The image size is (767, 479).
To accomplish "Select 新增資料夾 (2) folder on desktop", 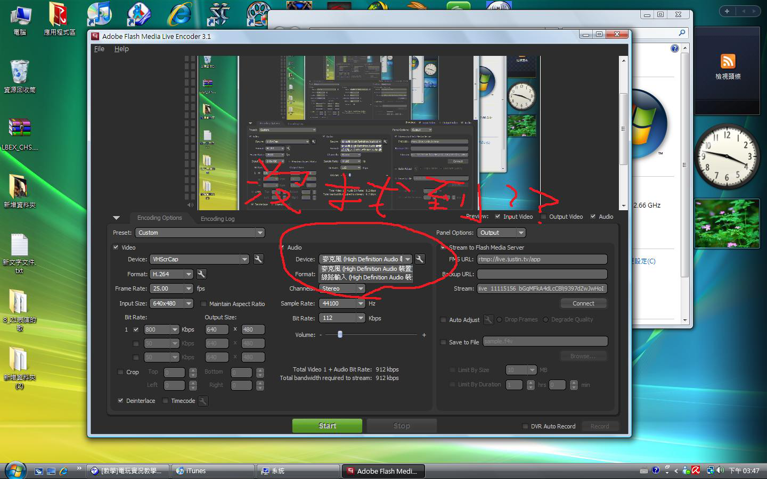I will [19, 368].
